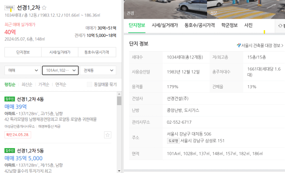Screen dimensions: 285x173
Task: Click the 집주인 badge on 4동 listing
Action: point(10,99)
